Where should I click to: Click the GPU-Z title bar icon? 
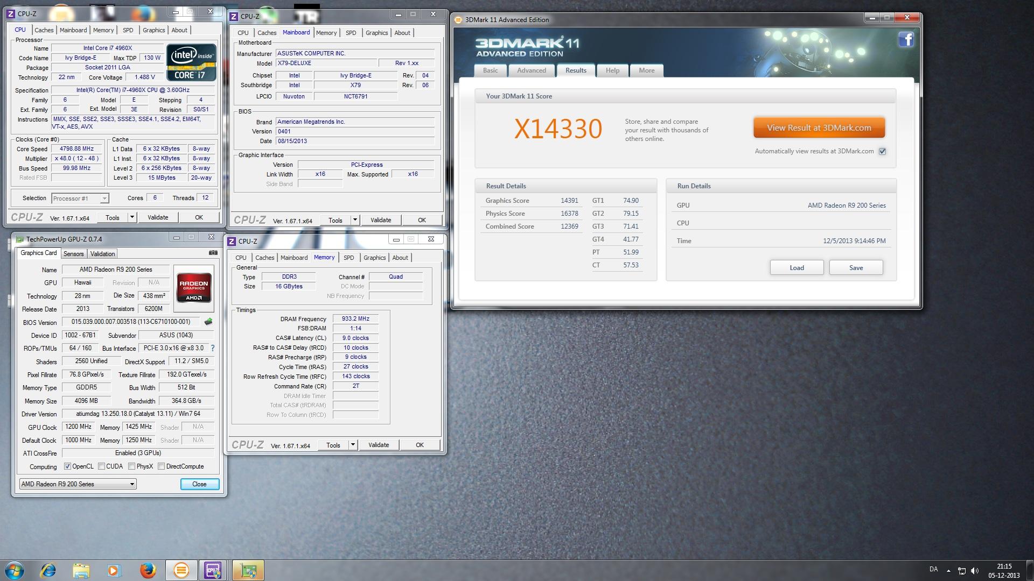[x=20, y=239]
